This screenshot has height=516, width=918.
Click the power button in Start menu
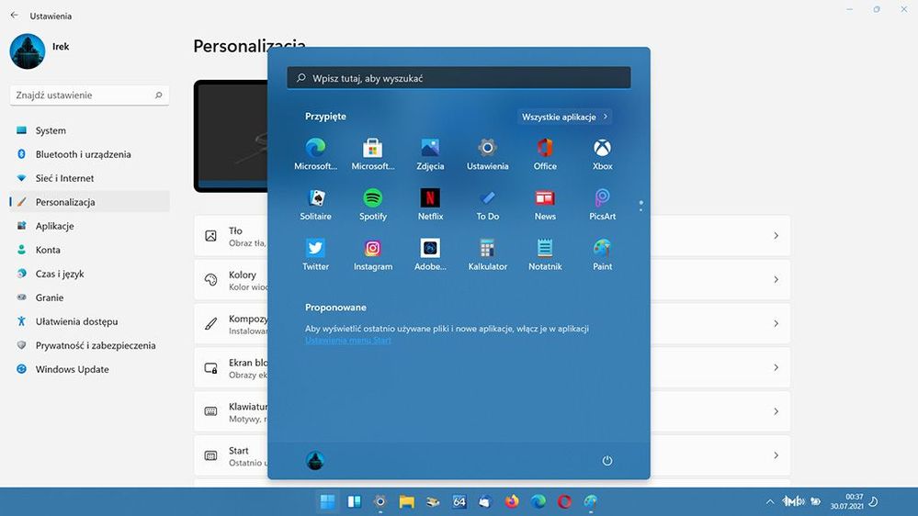pyautogui.click(x=606, y=461)
